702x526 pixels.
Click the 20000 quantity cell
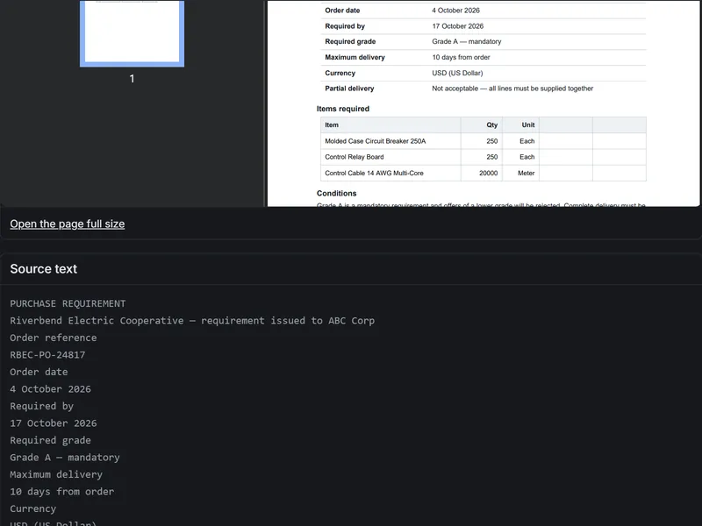coord(488,173)
